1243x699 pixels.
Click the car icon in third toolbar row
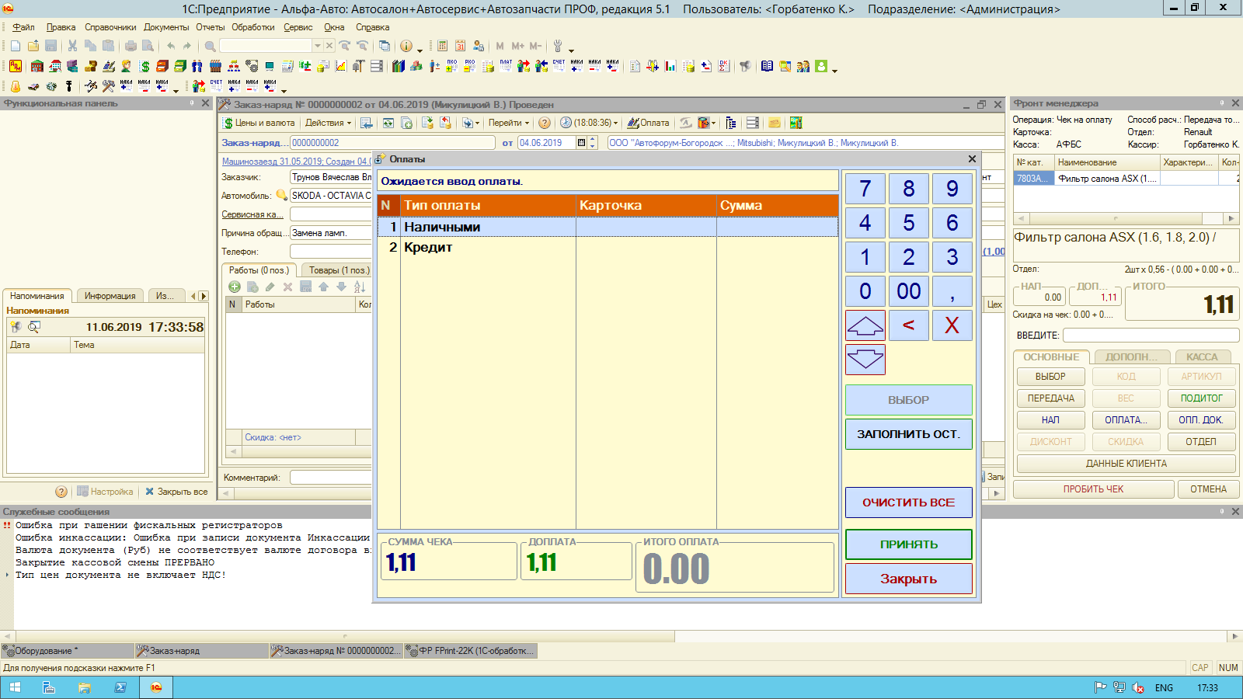coord(33,86)
